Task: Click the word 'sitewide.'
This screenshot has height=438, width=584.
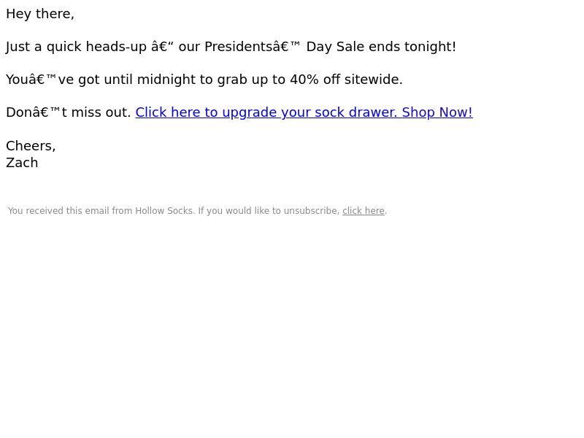Action: [x=374, y=80]
